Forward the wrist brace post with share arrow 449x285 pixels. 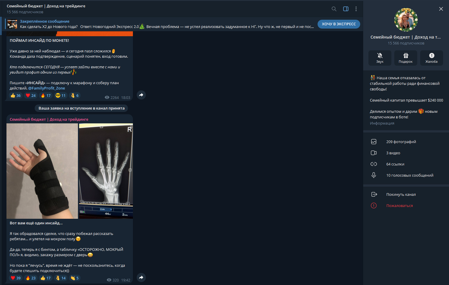point(141,278)
